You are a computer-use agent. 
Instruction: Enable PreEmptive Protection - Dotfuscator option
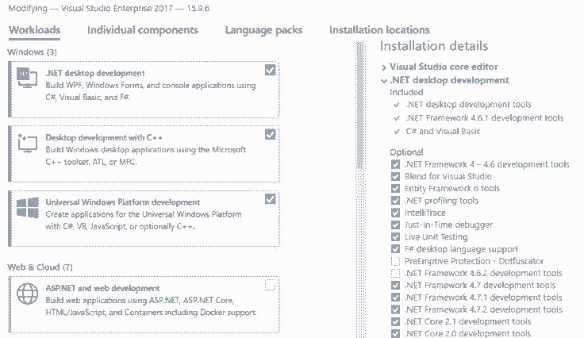(x=396, y=261)
